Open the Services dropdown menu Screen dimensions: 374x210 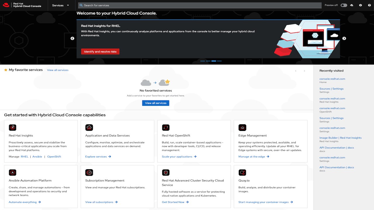pyautogui.click(x=60, y=5)
